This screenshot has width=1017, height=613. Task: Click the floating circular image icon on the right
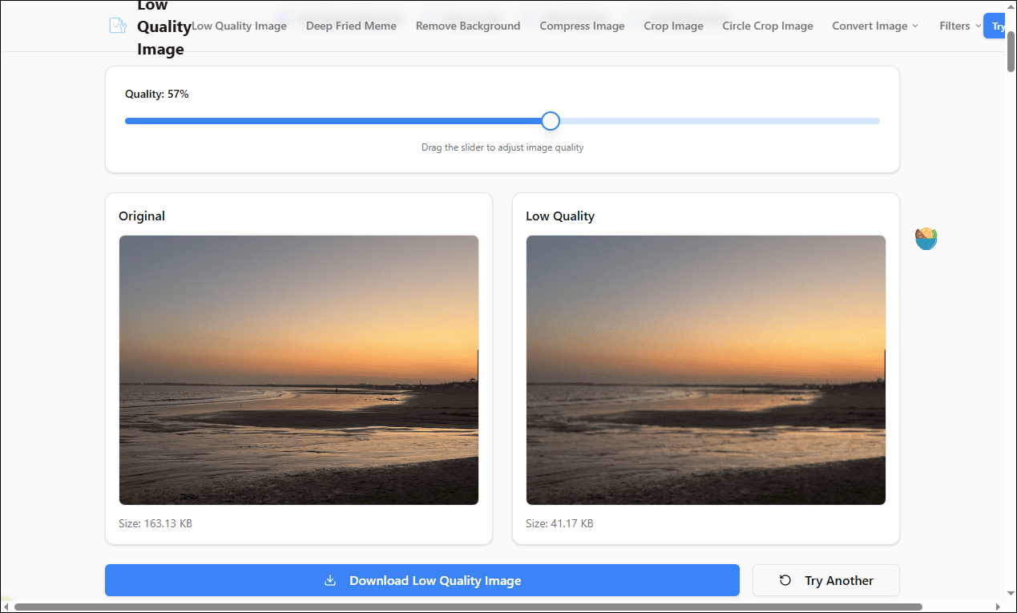(926, 238)
